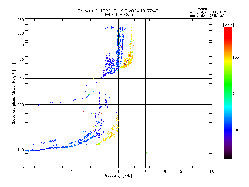Click the 500 height tick label
This screenshot has width=249, height=187.
(x=21, y=45)
